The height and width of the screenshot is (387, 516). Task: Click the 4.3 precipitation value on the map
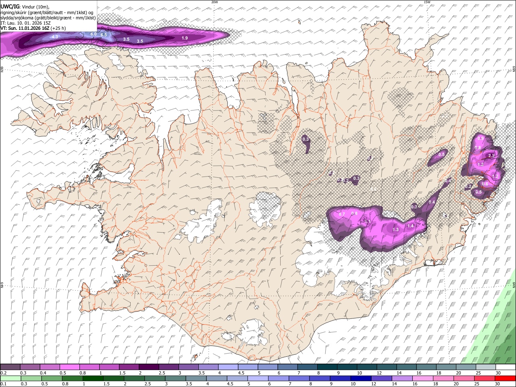point(55,37)
